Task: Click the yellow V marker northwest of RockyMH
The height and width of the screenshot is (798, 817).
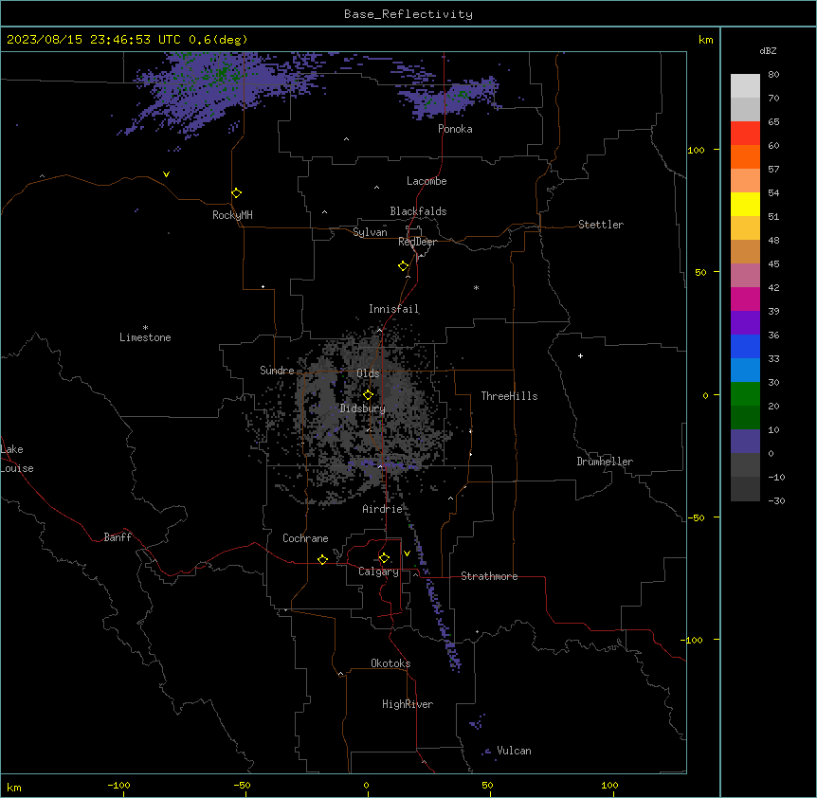Action: (x=166, y=174)
